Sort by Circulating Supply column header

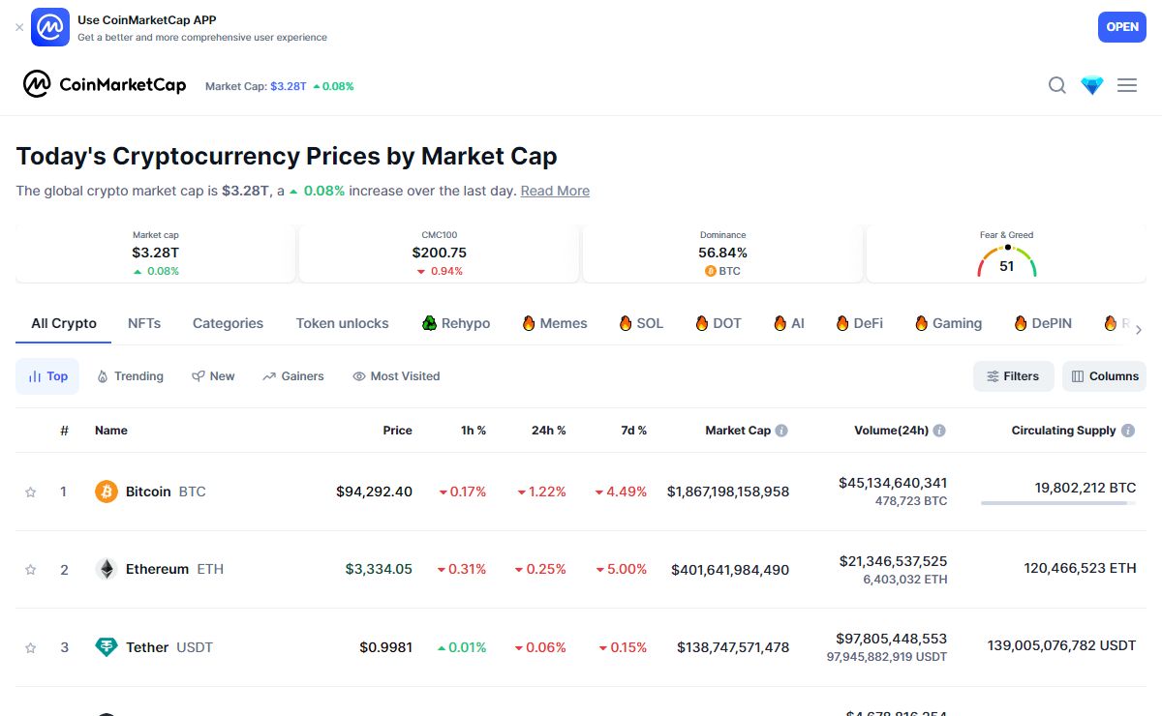pos(1063,431)
